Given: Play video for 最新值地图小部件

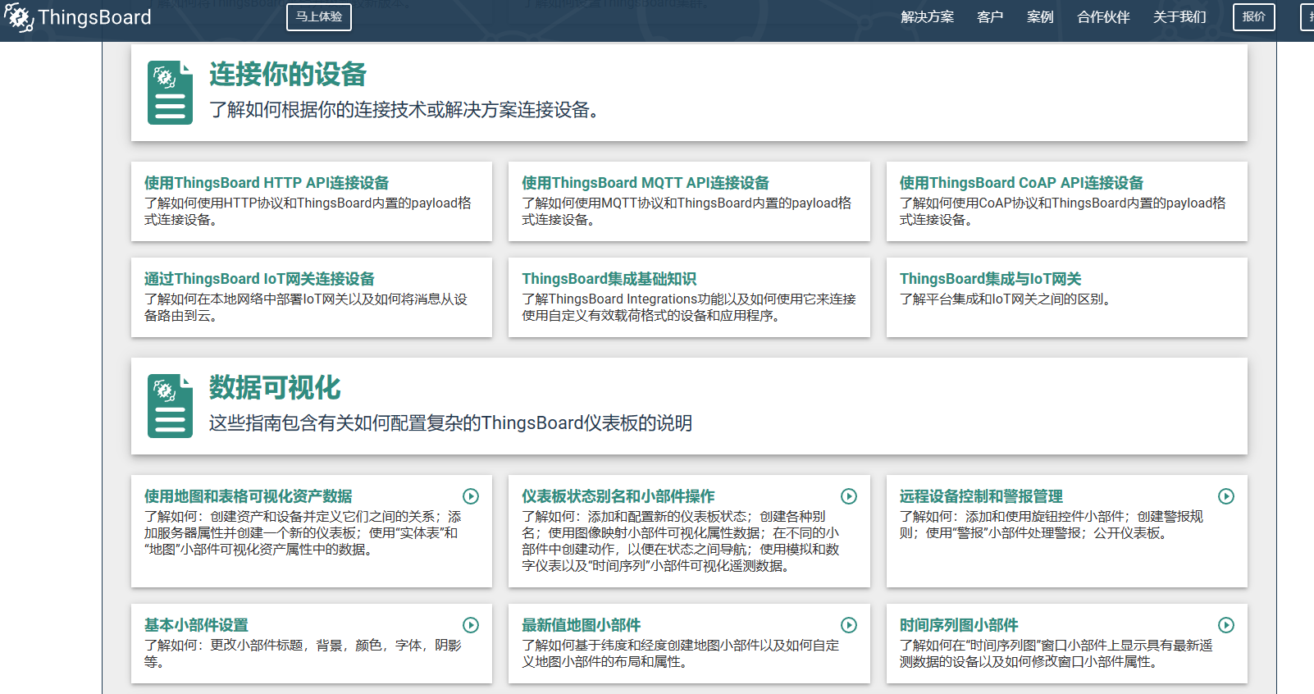Looking at the screenshot, I should click(x=849, y=625).
